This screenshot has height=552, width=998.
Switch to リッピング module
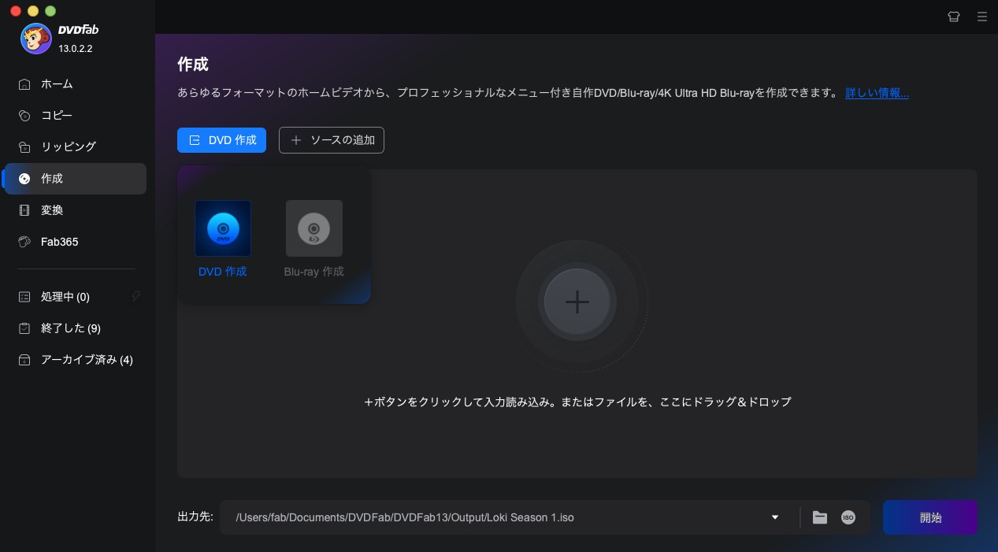(68, 146)
